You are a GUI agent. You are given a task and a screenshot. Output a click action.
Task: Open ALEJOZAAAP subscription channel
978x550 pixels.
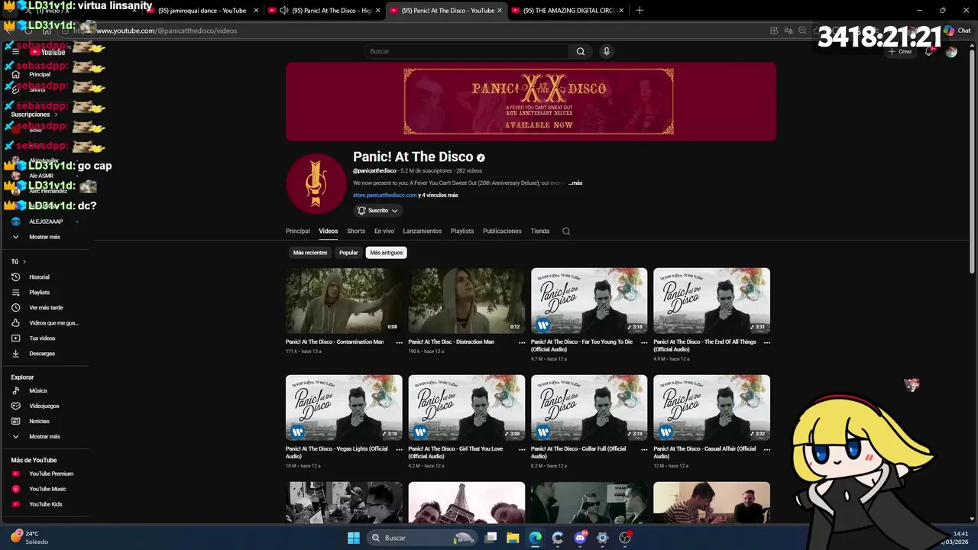click(x=46, y=222)
